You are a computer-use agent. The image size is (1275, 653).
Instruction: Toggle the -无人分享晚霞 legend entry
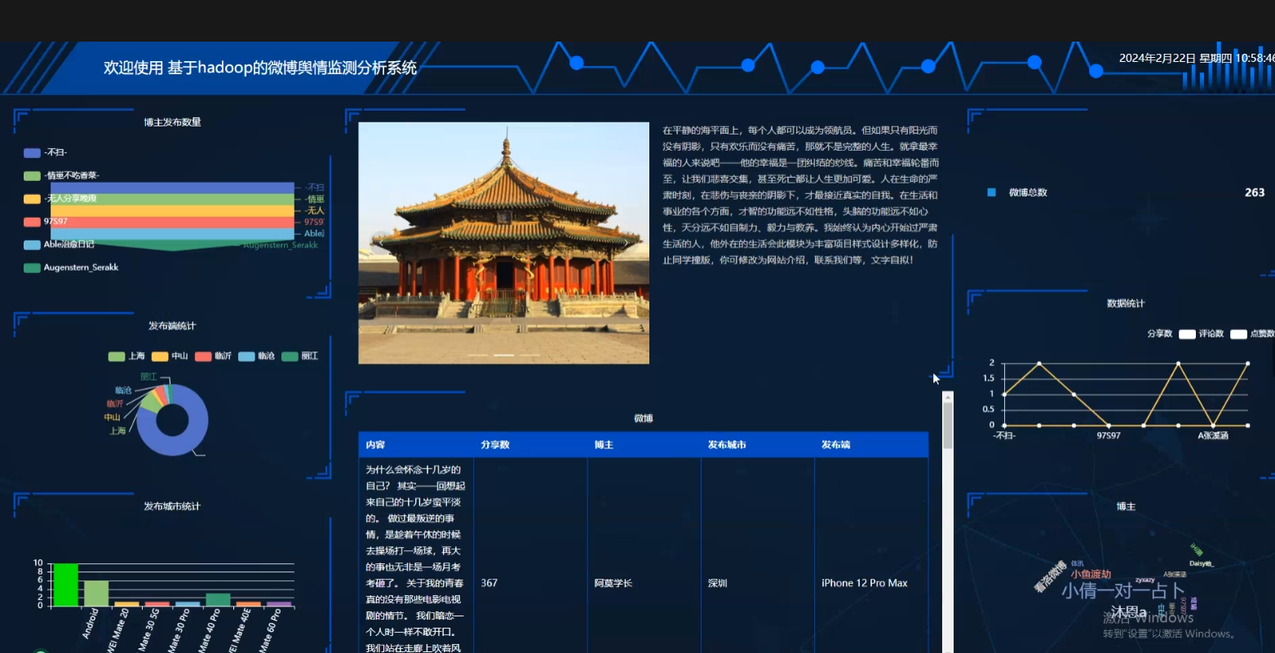60,198
